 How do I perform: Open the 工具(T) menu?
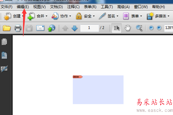click(x=107, y=7)
